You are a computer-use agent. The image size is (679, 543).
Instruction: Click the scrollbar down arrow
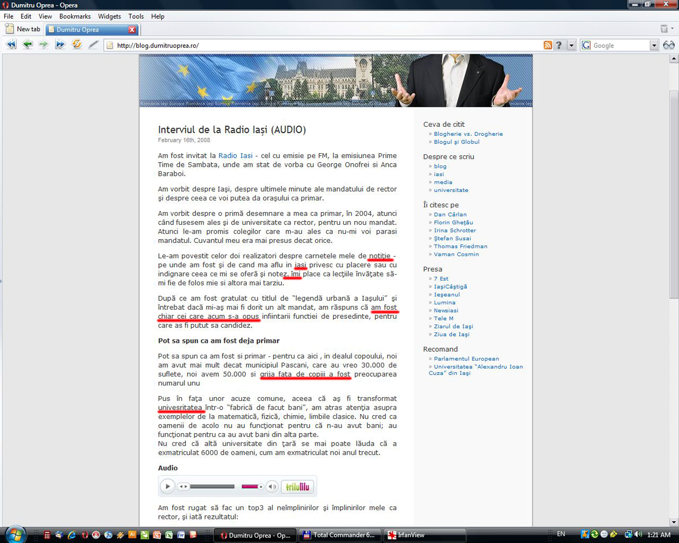click(674, 522)
